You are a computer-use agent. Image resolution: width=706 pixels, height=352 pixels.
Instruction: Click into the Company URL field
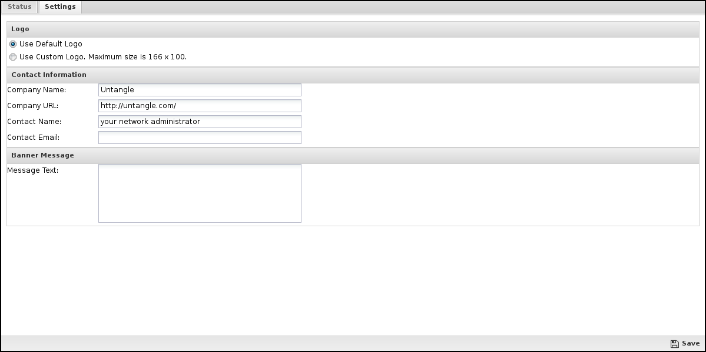coord(200,106)
